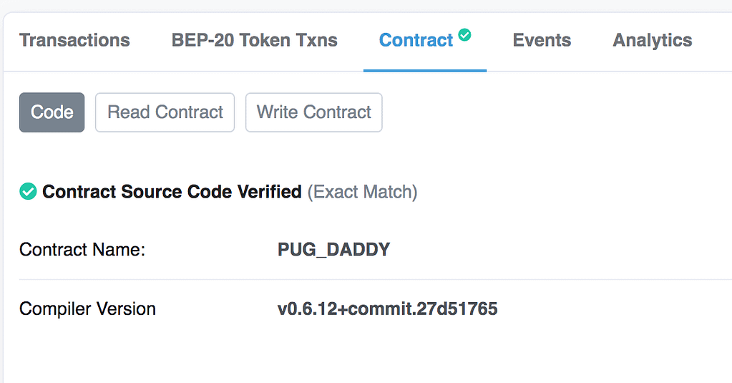Go to the Events tab
This screenshot has height=383, width=732.
click(542, 40)
